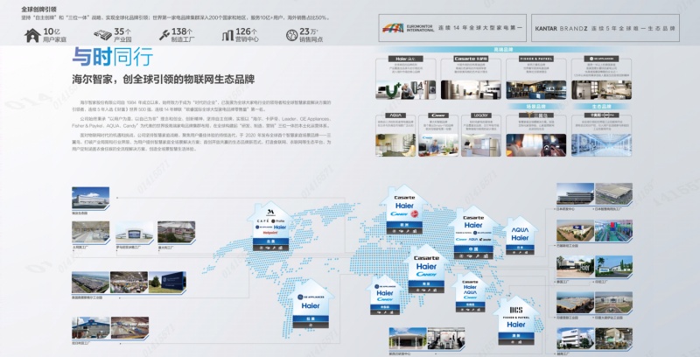Open the 卡奥斯 blue factory corridor photo
This screenshot has height=357, width=700.
pyautogui.click(x=601, y=145)
